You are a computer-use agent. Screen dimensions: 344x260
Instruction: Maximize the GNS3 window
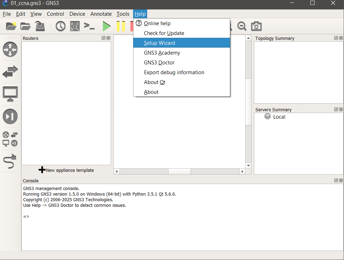click(312, 3)
